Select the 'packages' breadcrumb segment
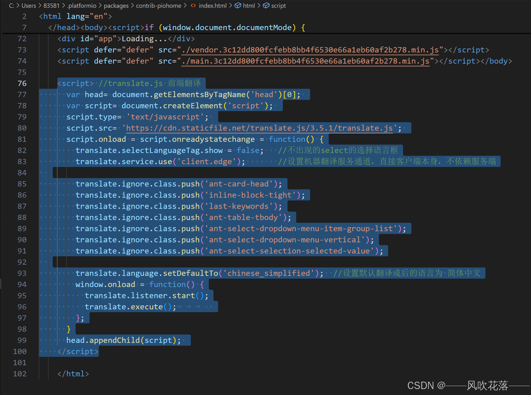 pos(116,6)
